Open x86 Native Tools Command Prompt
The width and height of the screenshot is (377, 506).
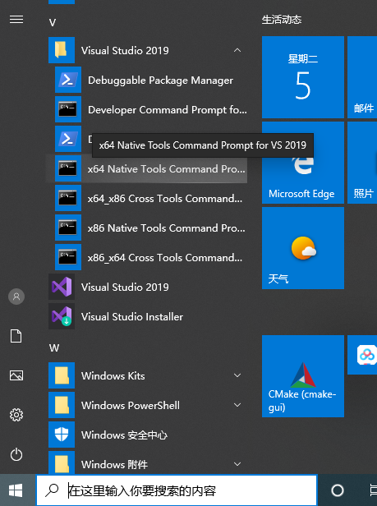(x=148, y=228)
